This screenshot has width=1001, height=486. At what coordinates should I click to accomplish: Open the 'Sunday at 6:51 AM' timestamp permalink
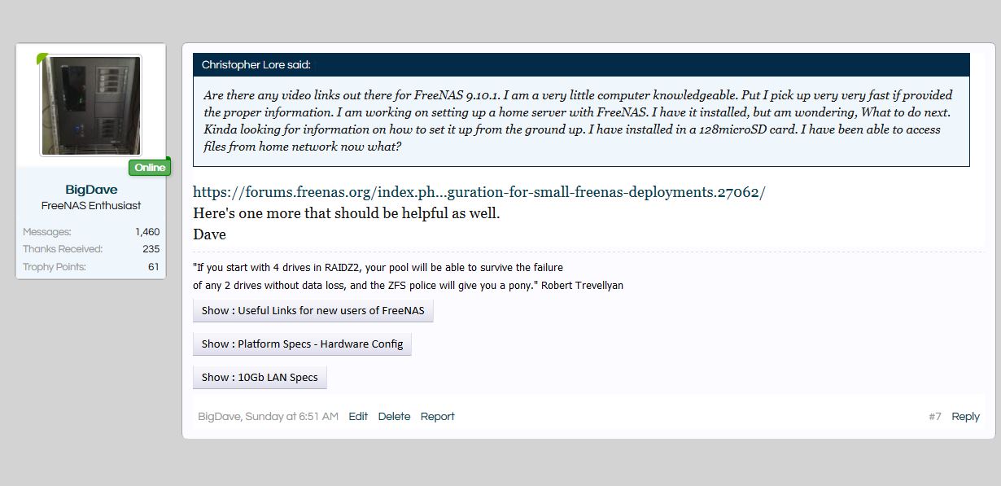point(291,416)
